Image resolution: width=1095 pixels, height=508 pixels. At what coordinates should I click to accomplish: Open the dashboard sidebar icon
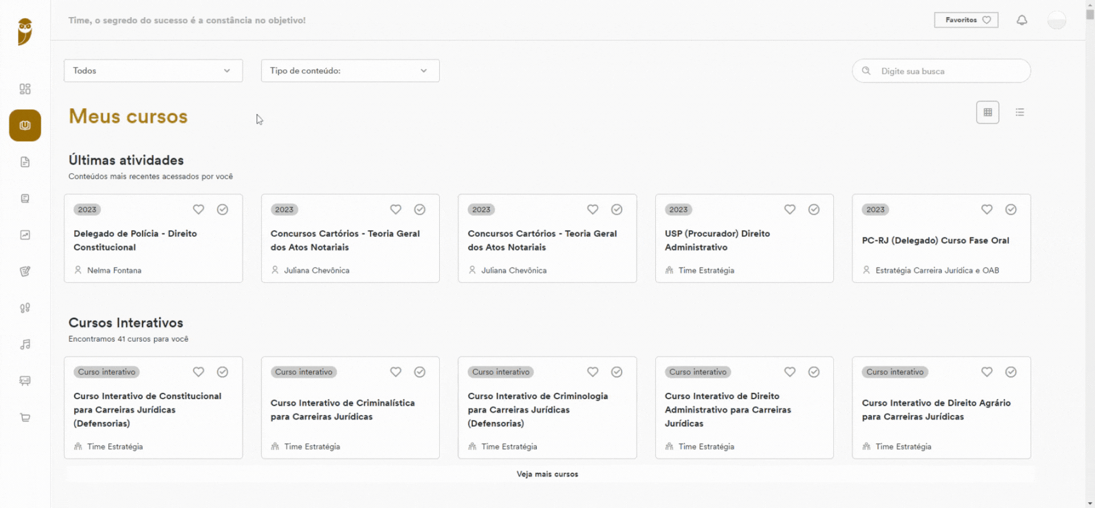click(25, 89)
